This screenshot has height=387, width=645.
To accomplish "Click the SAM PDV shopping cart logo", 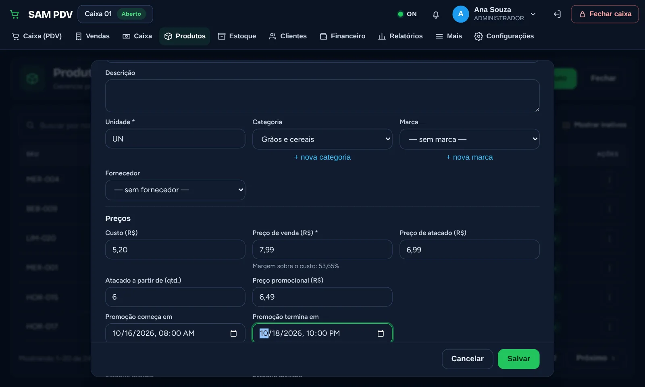I will click(15, 15).
